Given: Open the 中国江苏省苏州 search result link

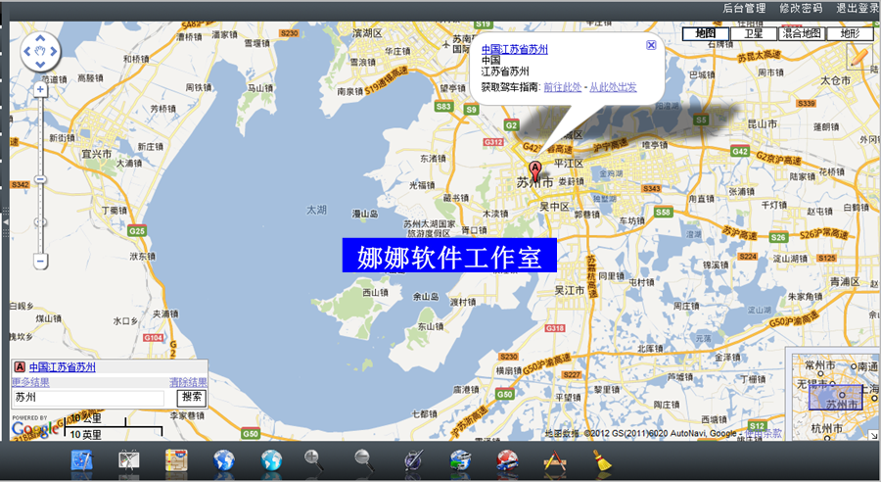Looking at the screenshot, I should coord(63,366).
